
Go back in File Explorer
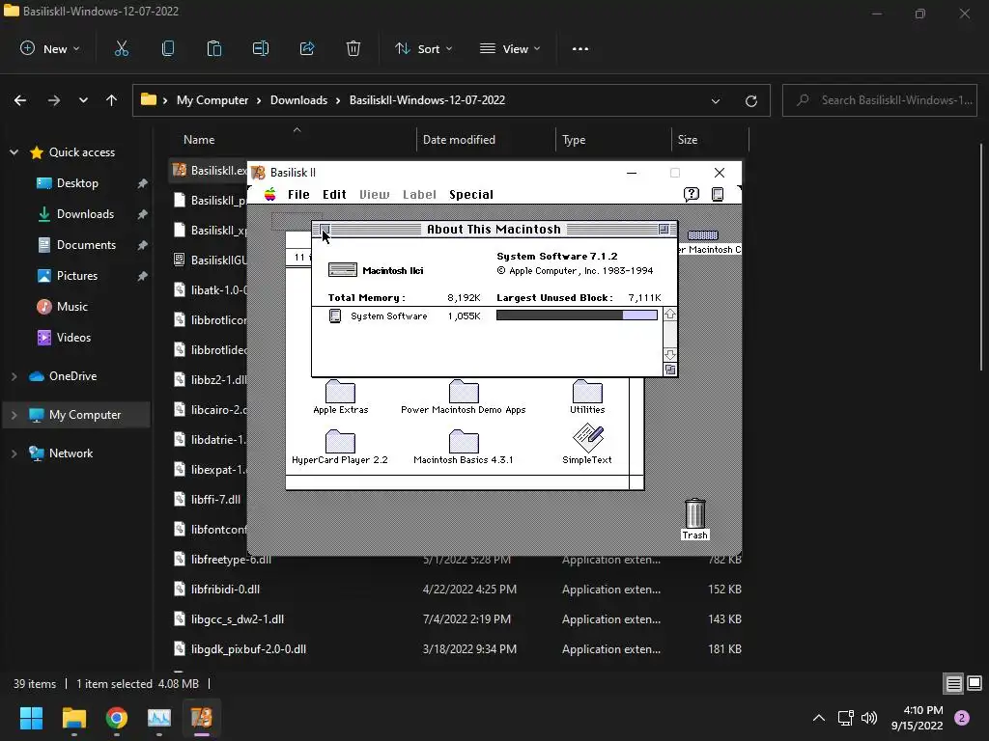tap(20, 100)
